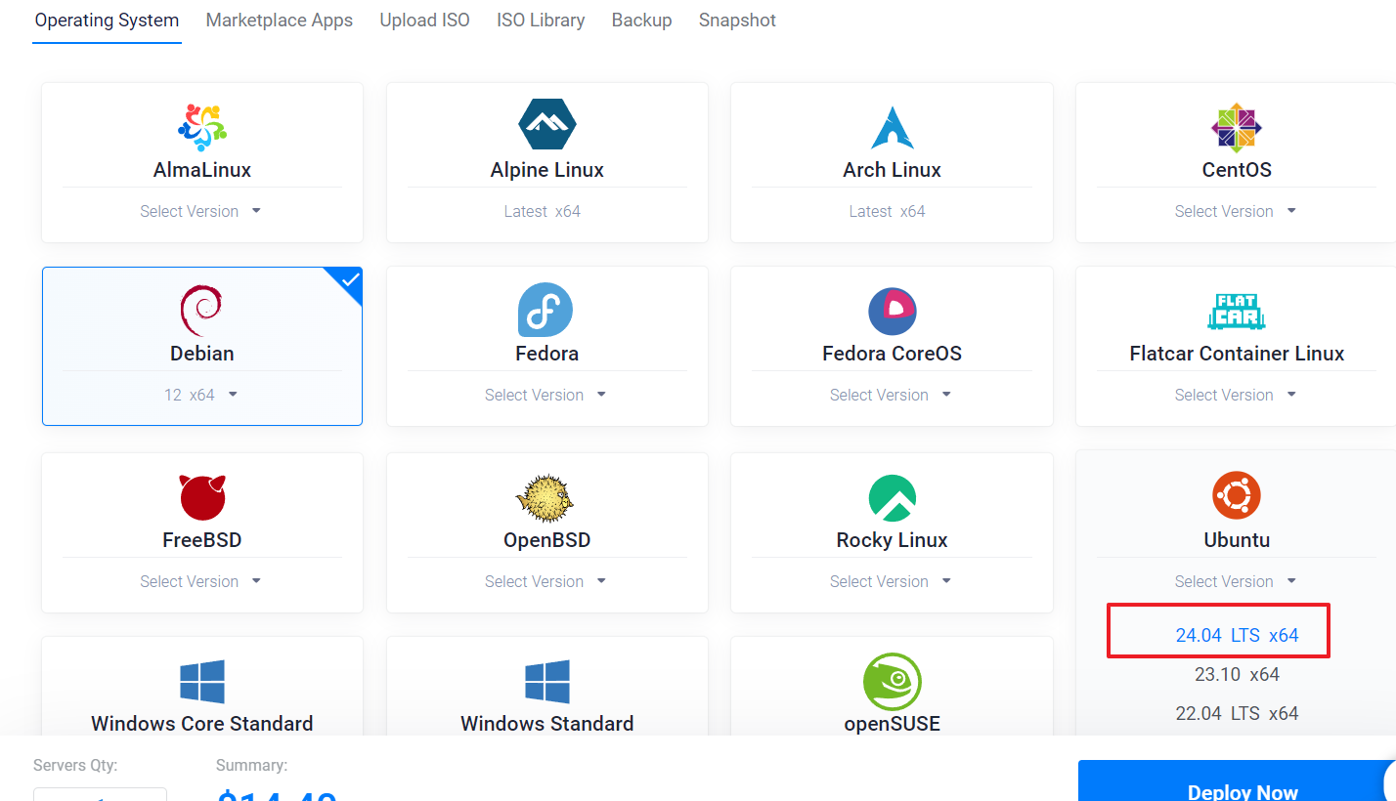Click the Windows Core Standard logo

click(x=202, y=681)
